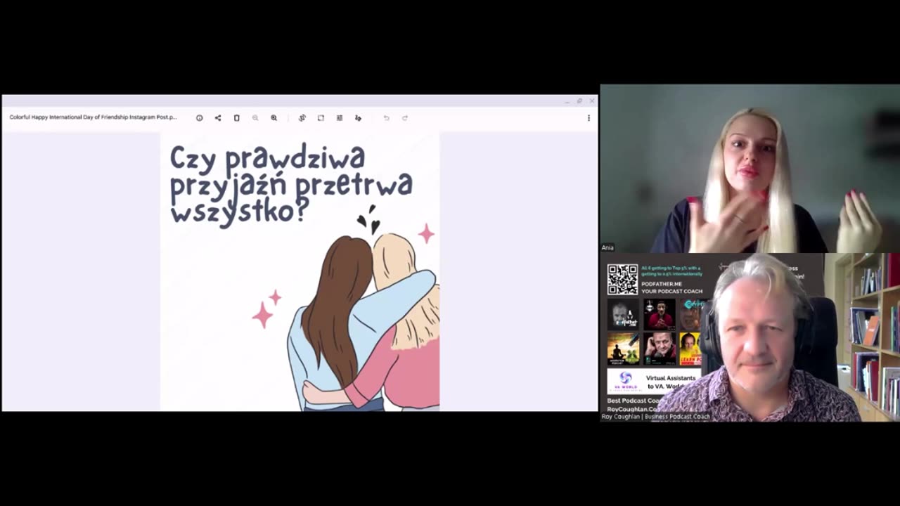
Task: Open image info in the viewer toolbar
Action: (x=199, y=118)
